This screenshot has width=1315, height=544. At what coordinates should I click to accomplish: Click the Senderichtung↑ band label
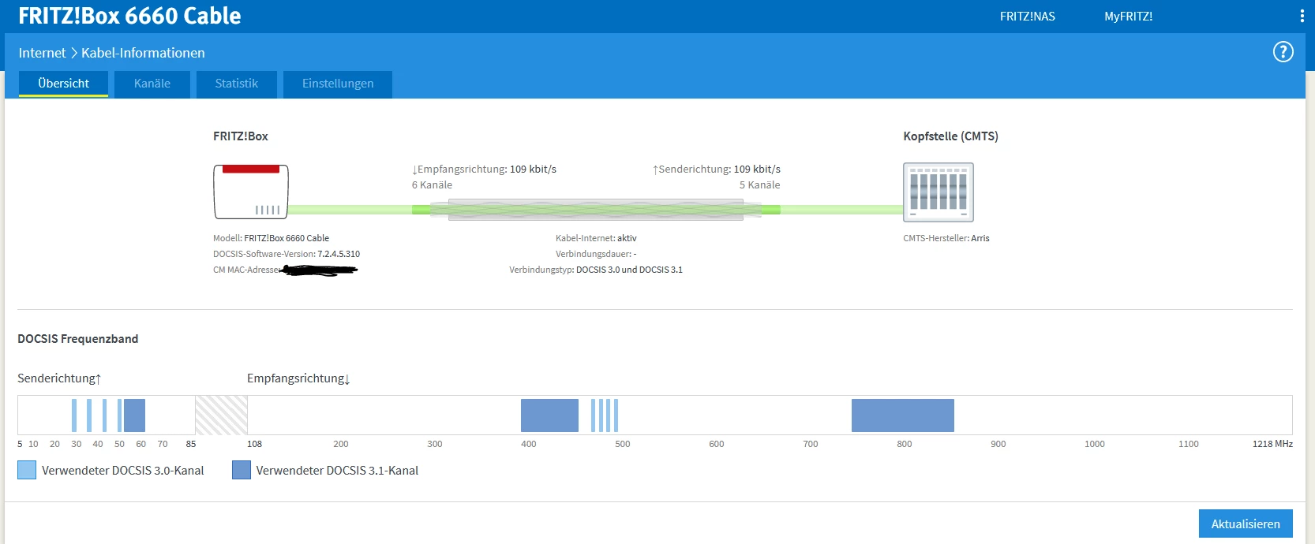tap(59, 378)
